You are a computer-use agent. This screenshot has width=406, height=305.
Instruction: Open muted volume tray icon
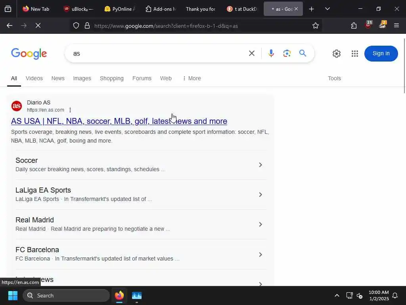[x=360, y=295]
